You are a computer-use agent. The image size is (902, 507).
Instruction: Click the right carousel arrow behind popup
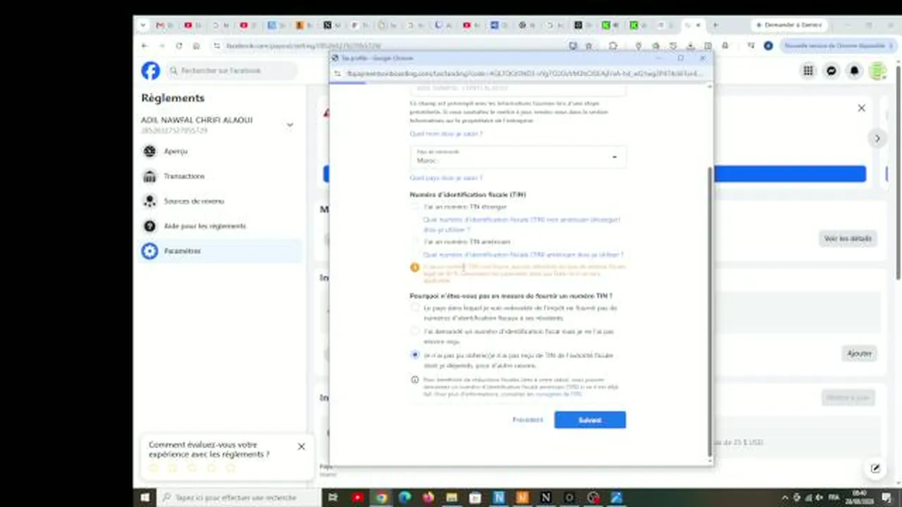(877, 139)
